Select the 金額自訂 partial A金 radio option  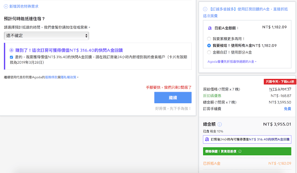209,52
